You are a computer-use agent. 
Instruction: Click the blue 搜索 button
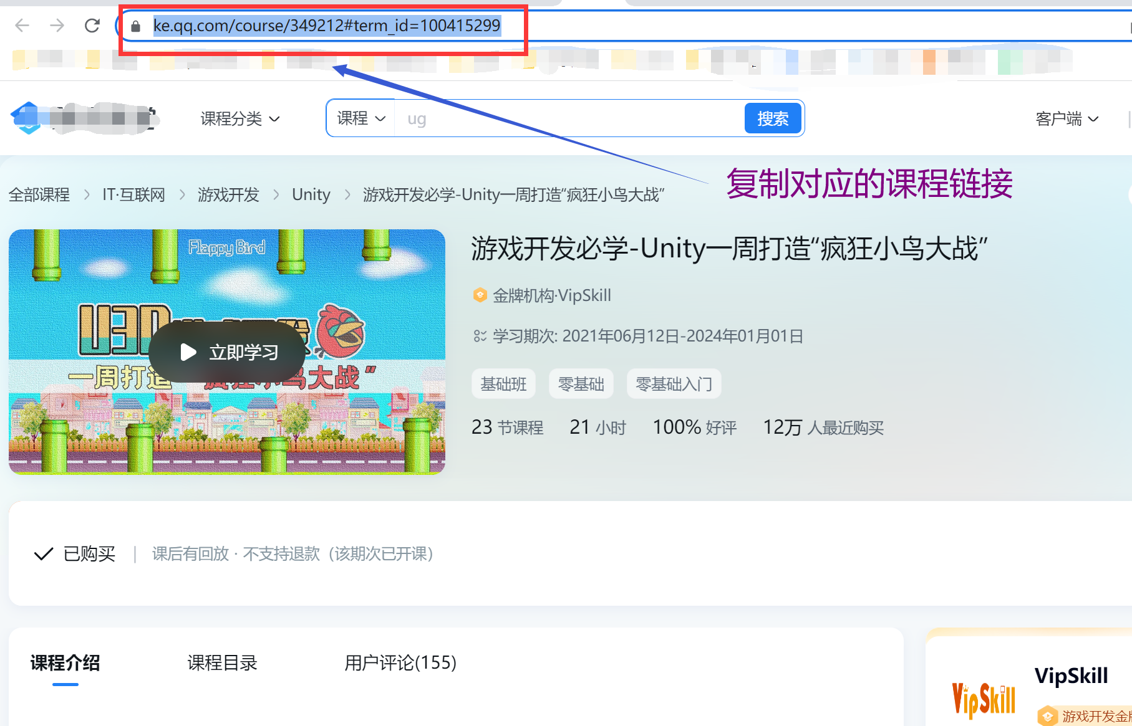[773, 118]
